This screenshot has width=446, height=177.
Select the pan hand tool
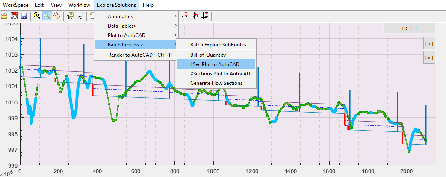57,16
